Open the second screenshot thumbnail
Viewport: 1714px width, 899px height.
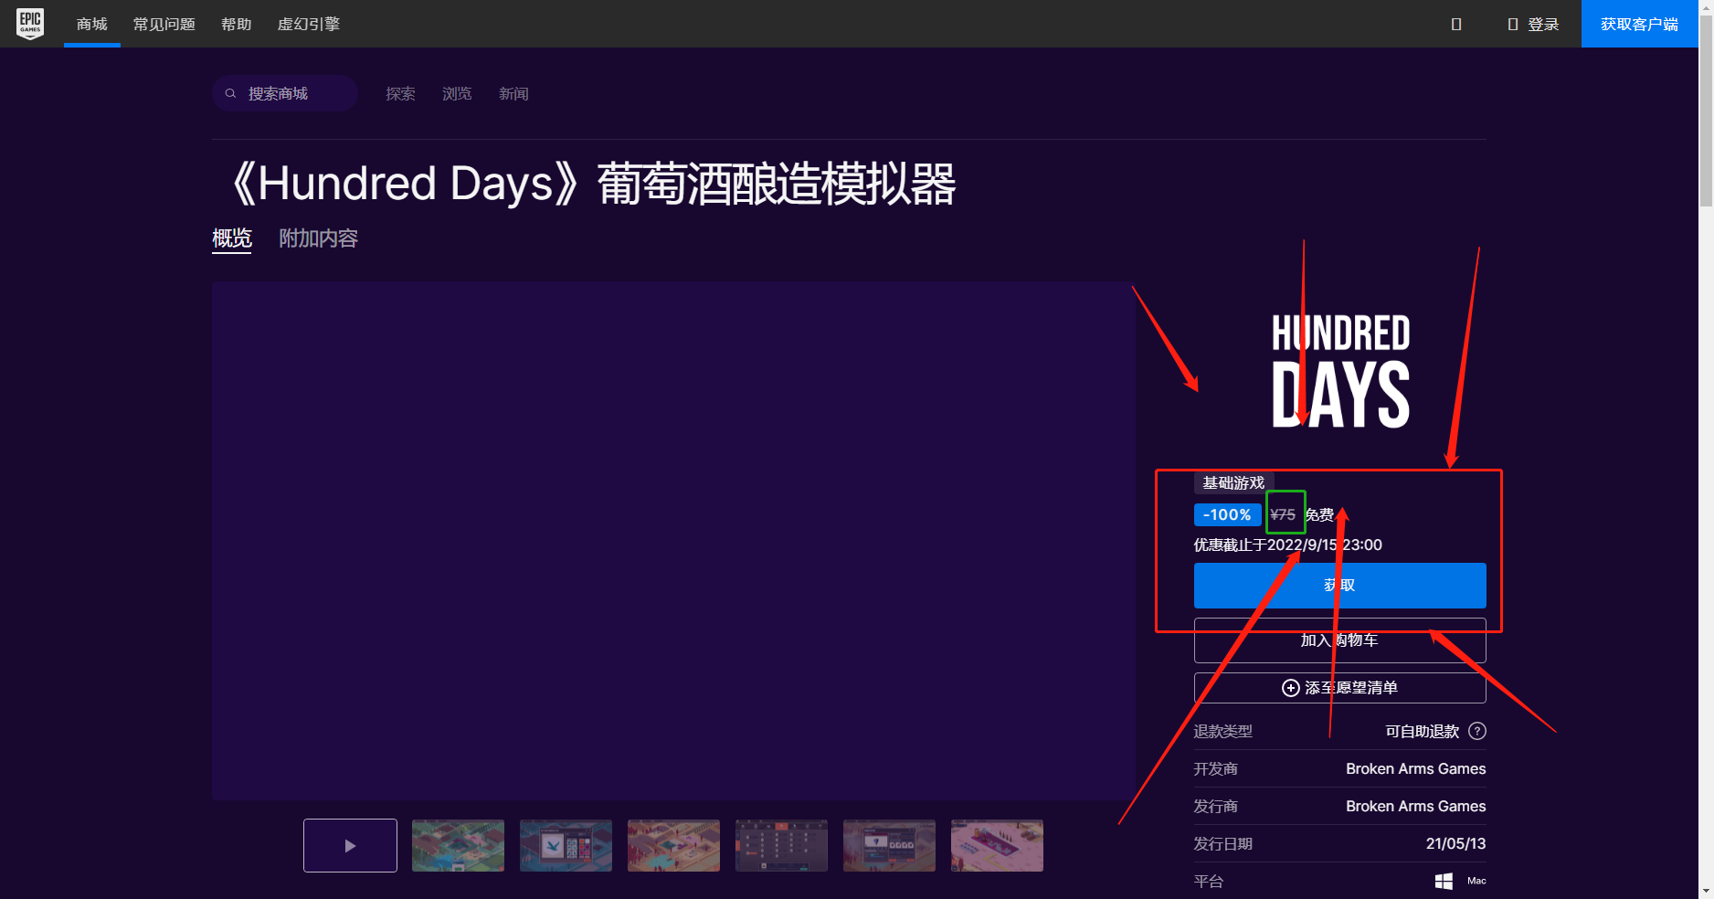coord(566,846)
